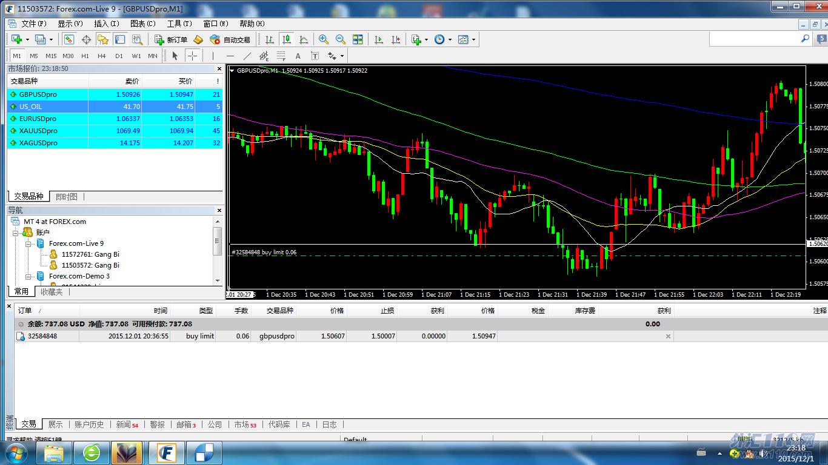Switch to the 即时图 tick chart tab
Image resolution: width=828 pixels, height=465 pixels.
point(67,197)
